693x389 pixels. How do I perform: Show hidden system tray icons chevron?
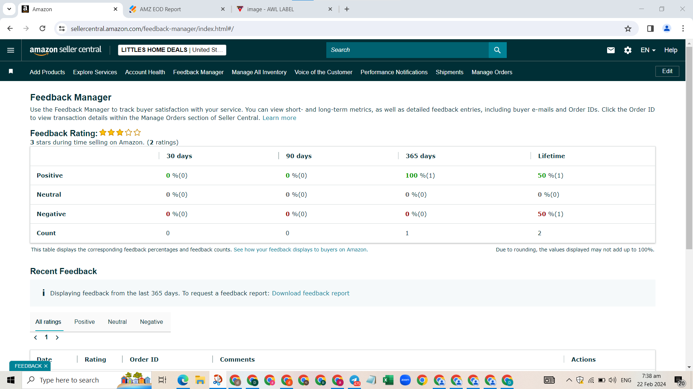pos(569,380)
